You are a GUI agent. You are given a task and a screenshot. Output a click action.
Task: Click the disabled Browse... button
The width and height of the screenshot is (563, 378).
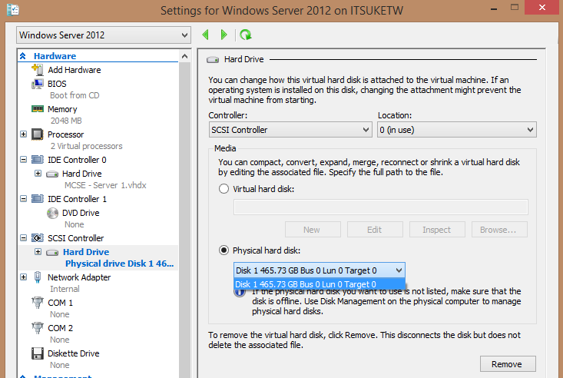499,230
